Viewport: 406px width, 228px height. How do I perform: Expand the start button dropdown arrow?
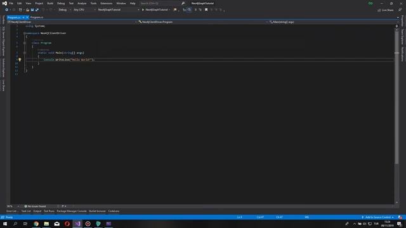(x=169, y=10)
